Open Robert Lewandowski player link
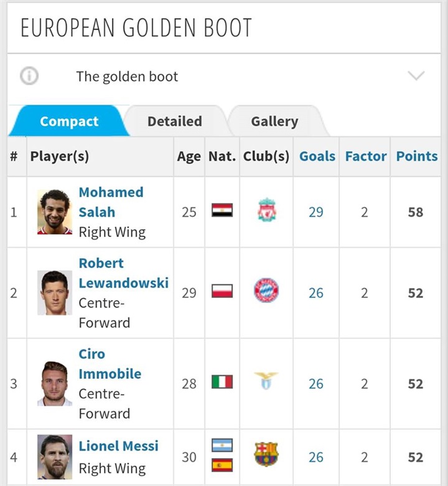This screenshot has height=486, width=448. (x=124, y=273)
